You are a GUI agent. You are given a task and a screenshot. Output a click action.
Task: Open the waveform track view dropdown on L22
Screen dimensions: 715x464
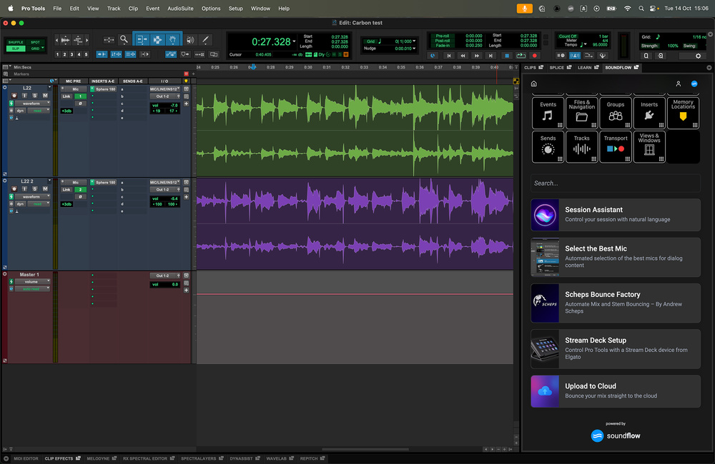33,104
